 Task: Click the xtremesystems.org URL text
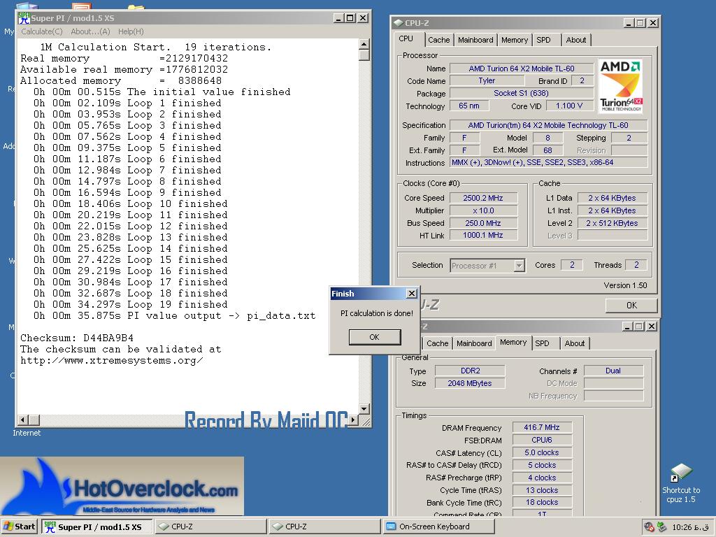tap(112, 360)
